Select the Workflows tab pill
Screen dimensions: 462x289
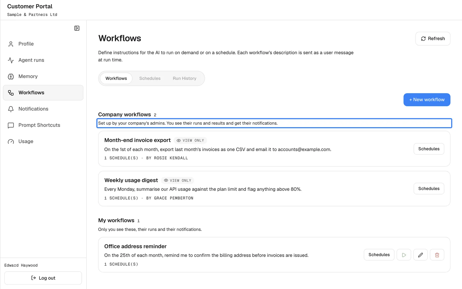pos(116,78)
